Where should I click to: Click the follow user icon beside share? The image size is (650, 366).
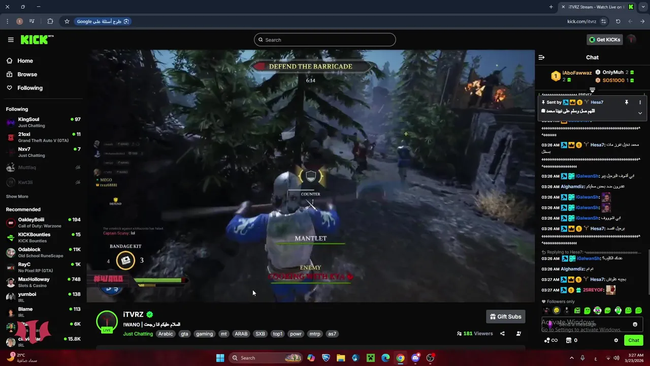pos(518,333)
